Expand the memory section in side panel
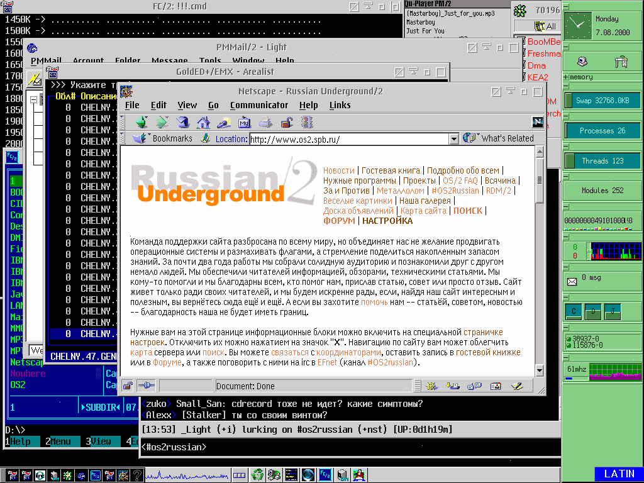The image size is (644, 483). pyautogui.click(x=566, y=77)
